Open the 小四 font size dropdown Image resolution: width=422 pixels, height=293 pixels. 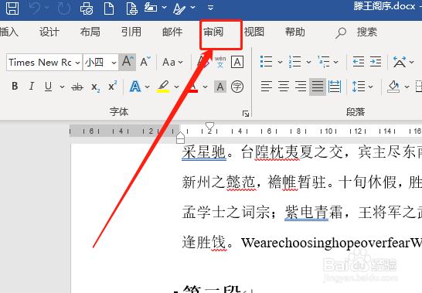(x=114, y=63)
